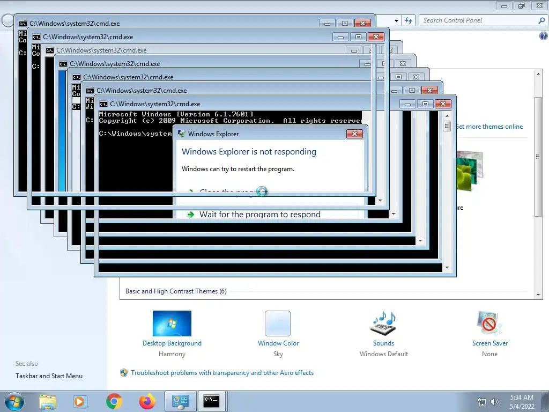This screenshot has height=412, width=549.
Task: Click the themes list scroll up arrow
Action: 538,74
